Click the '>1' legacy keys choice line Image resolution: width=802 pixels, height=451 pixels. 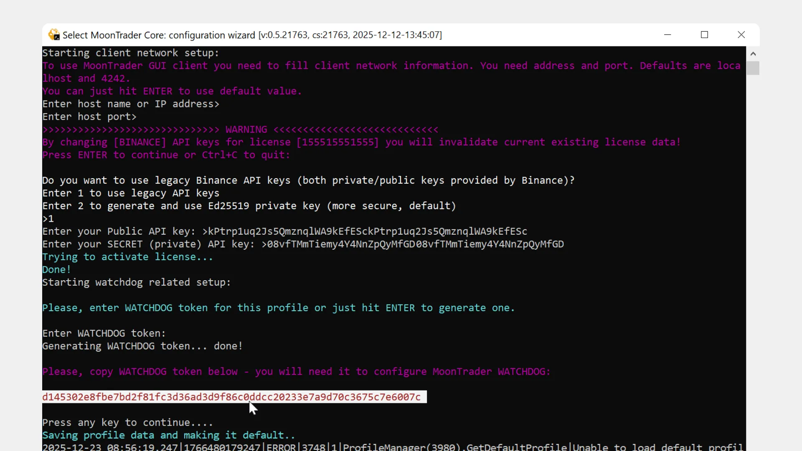click(48, 219)
